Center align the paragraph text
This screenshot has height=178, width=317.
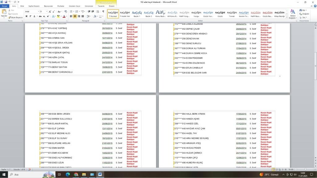(75, 16)
